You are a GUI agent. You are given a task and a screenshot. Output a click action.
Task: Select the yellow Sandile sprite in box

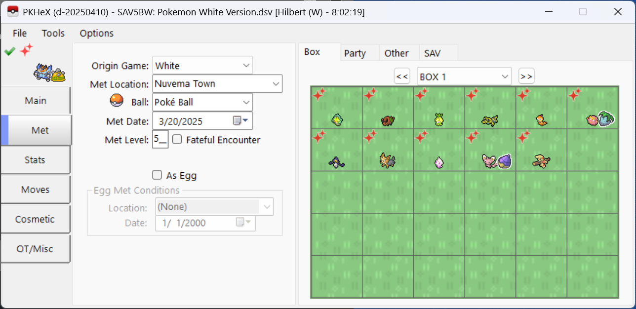click(x=489, y=120)
